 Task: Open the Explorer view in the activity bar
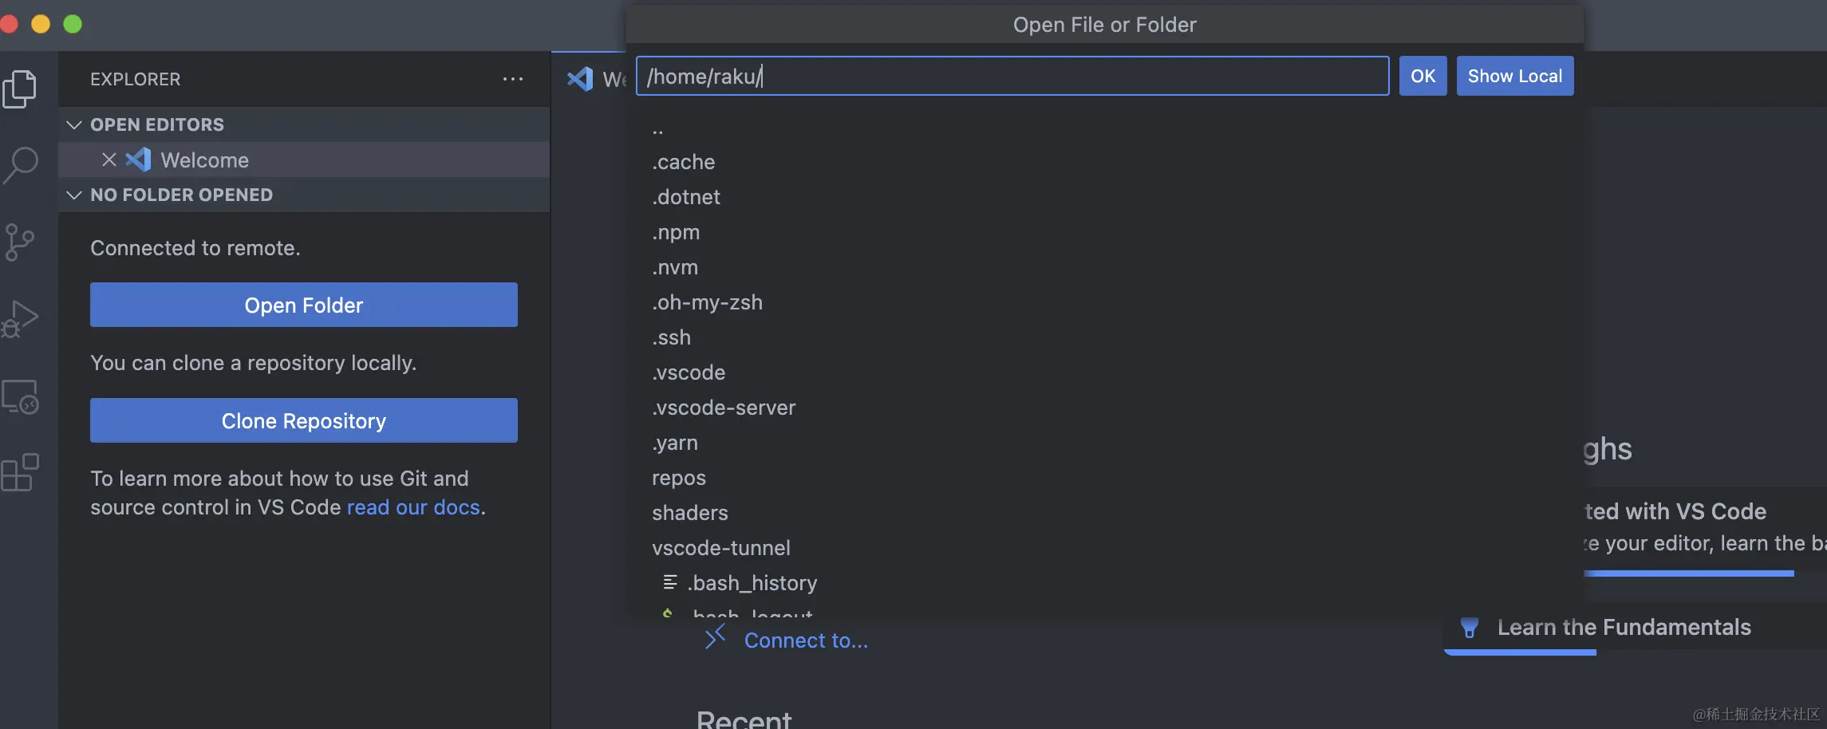point(22,89)
